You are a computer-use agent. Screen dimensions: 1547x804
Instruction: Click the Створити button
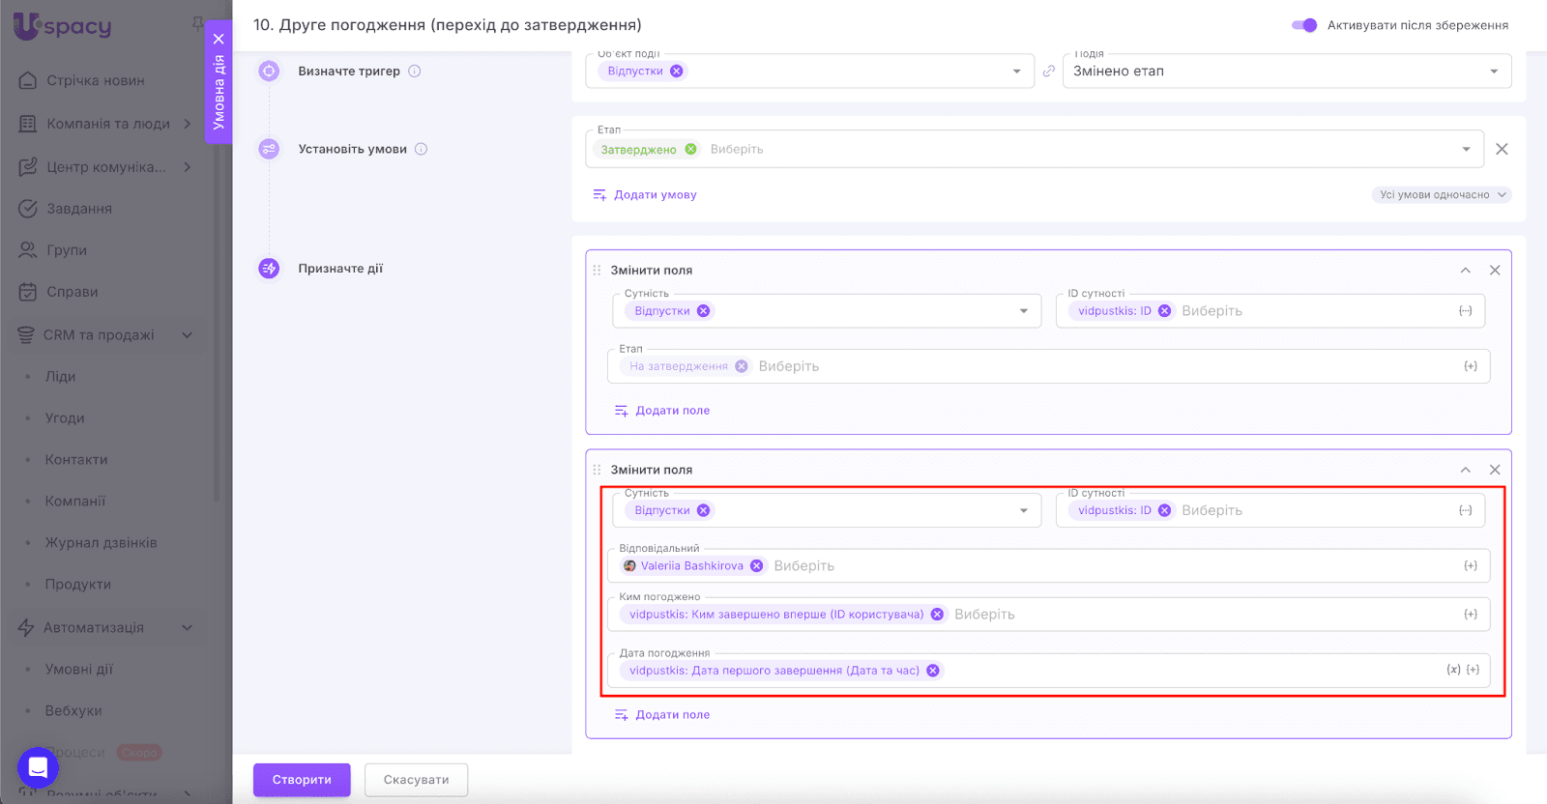pos(302,780)
